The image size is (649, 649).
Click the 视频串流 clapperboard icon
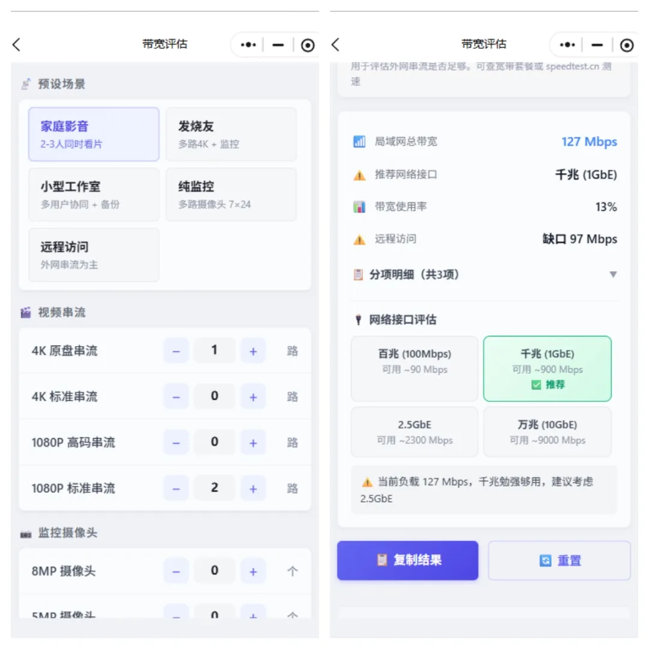coord(26,312)
